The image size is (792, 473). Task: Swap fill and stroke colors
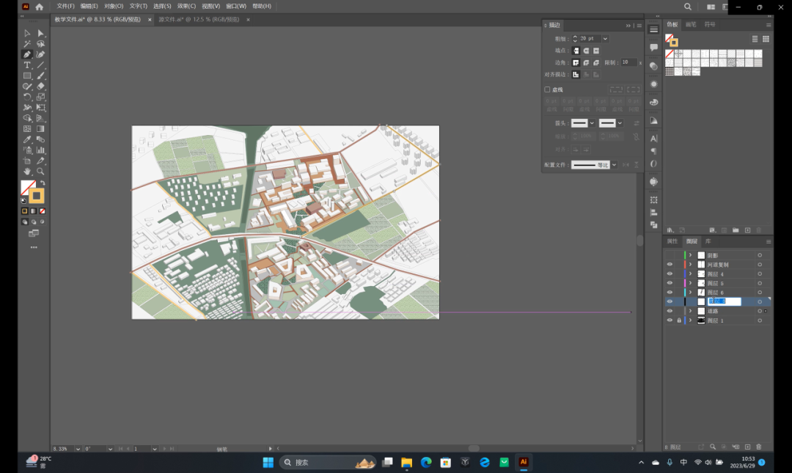(43, 183)
